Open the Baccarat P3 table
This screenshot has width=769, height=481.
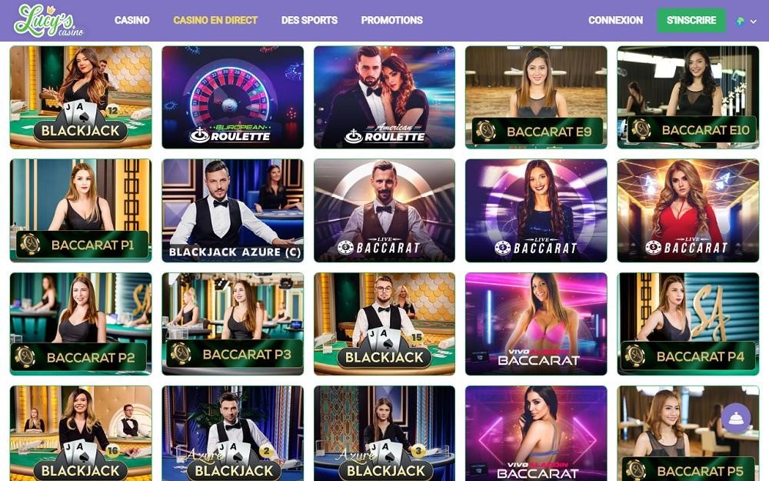(232, 324)
